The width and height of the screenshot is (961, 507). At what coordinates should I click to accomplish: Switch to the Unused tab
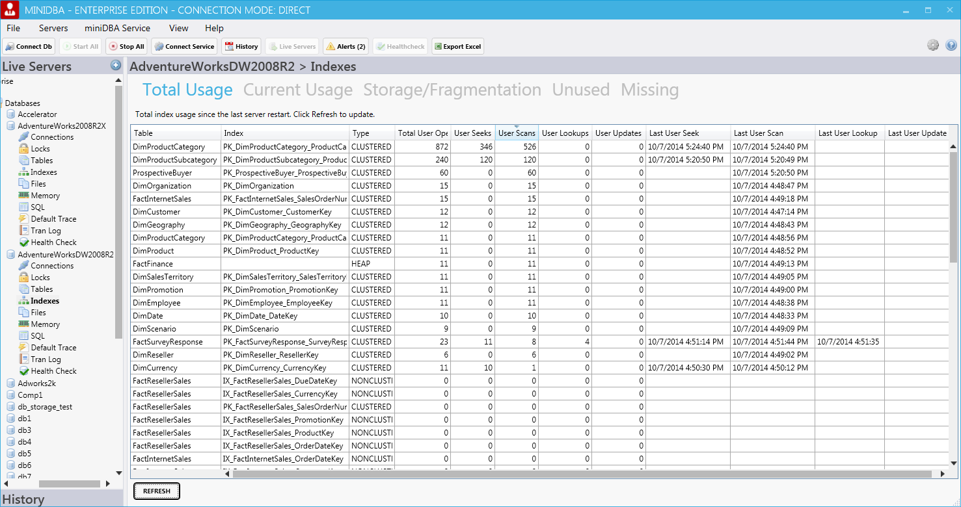[x=581, y=90]
